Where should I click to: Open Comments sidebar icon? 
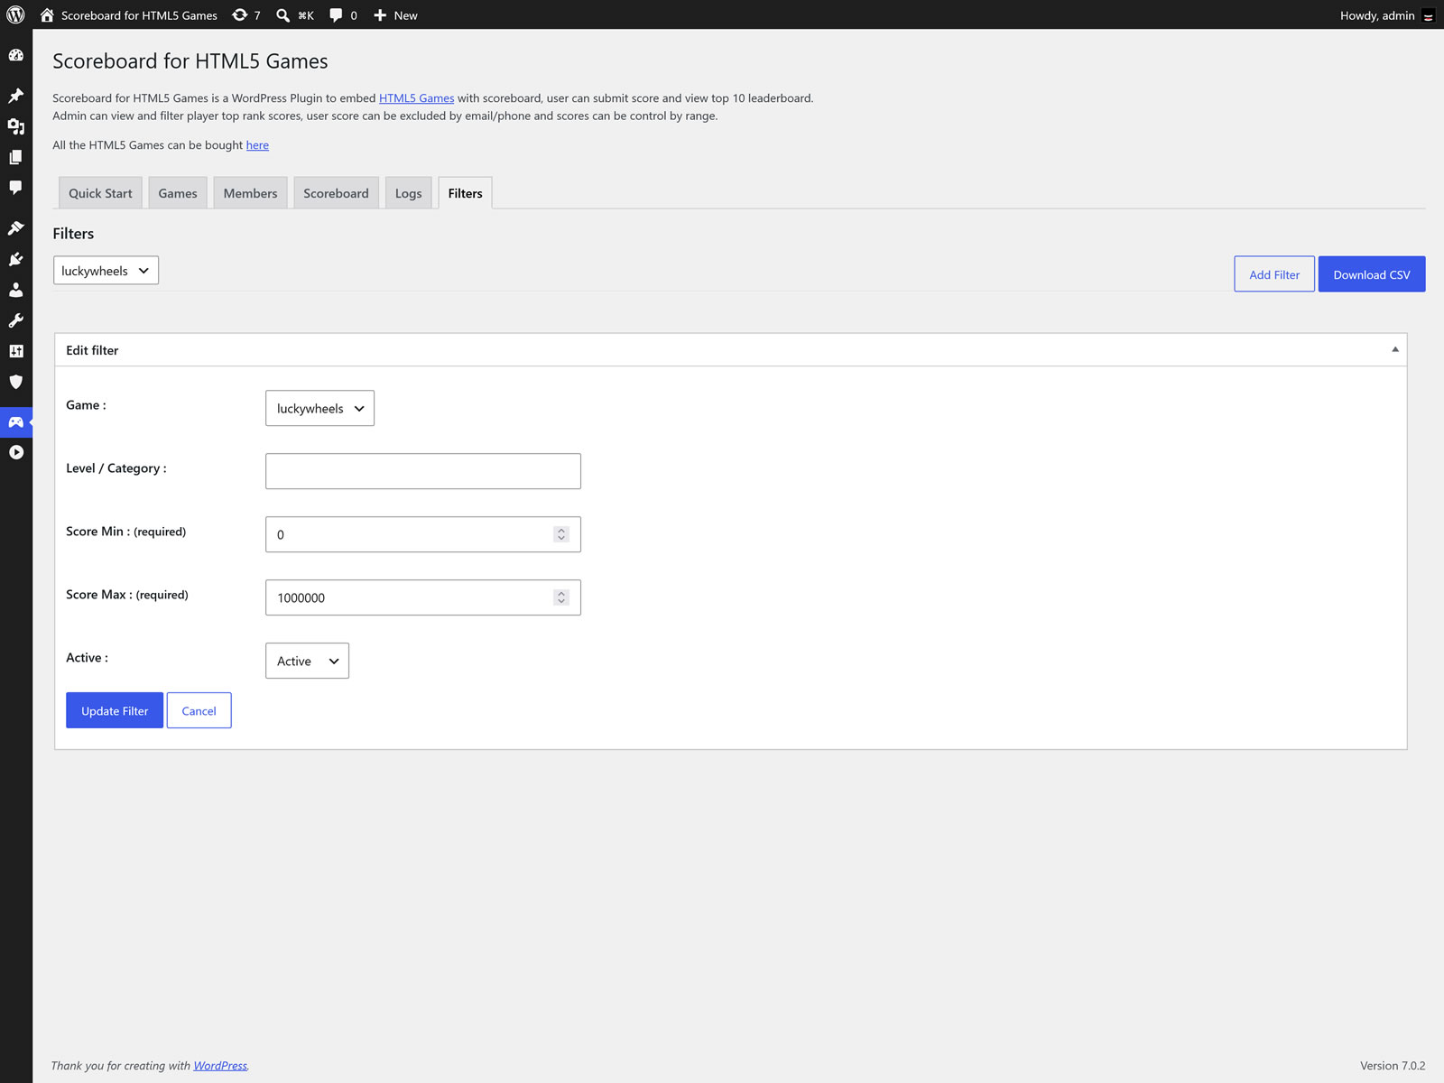[15, 188]
